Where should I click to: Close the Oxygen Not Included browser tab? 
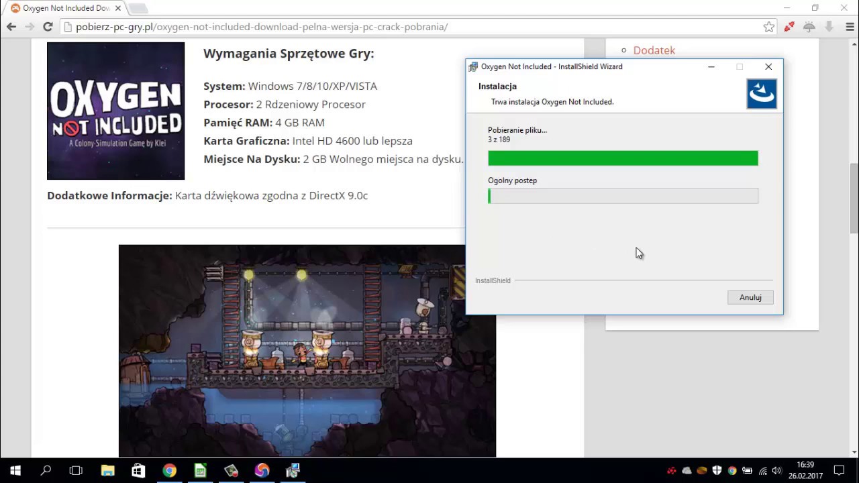click(x=118, y=8)
